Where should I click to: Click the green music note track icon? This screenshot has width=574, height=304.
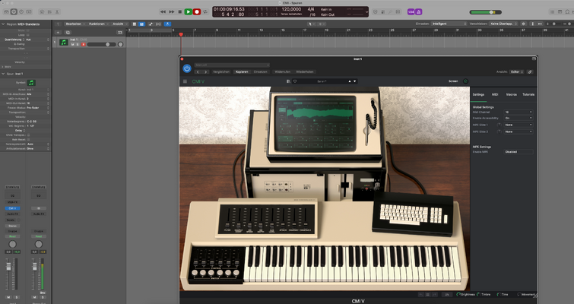click(x=64, y=43)
